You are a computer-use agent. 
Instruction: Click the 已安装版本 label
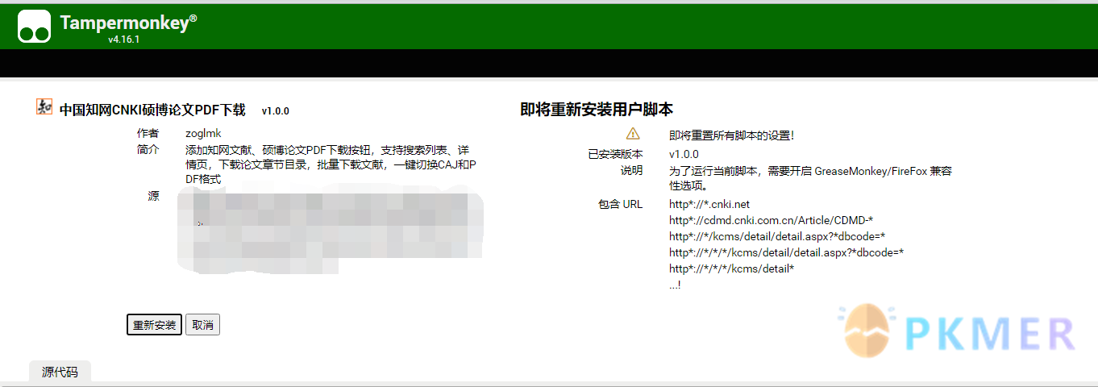tap(615, 154)
